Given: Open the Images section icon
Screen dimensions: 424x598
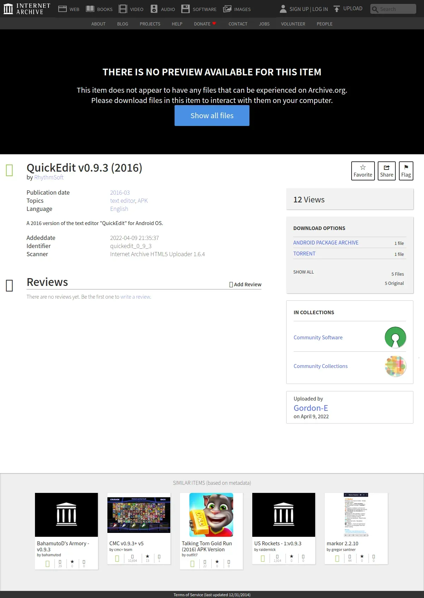Looking at the screenshot, I should tap(227, 9).
